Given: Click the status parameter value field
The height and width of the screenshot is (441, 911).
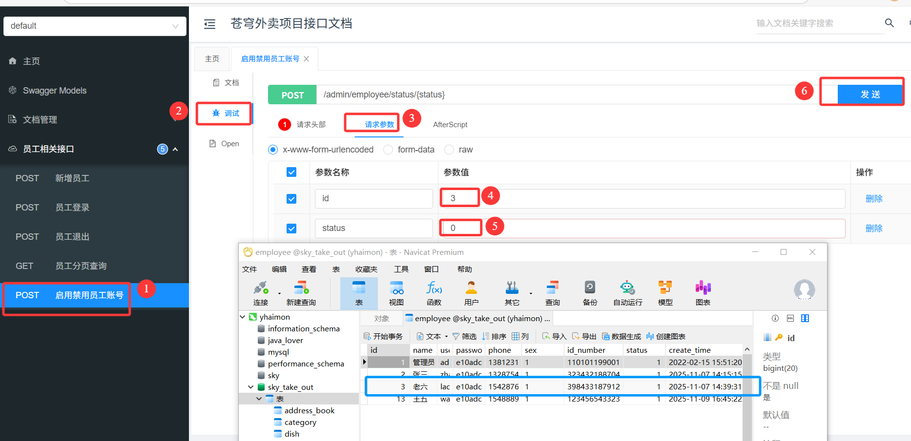Looking at the screenshot, I should tap(642, 229).
